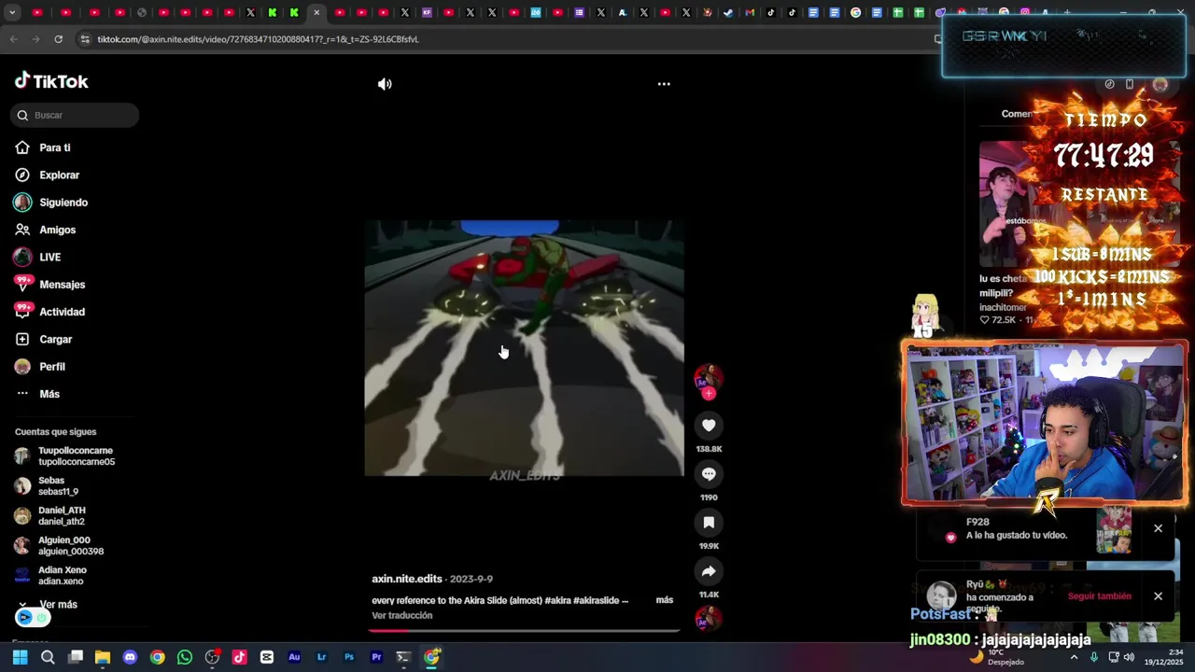Open the sound disc avatar

(709, 618)
